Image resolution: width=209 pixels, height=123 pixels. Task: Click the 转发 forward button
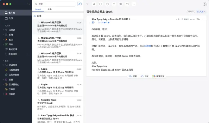point(144,76)
